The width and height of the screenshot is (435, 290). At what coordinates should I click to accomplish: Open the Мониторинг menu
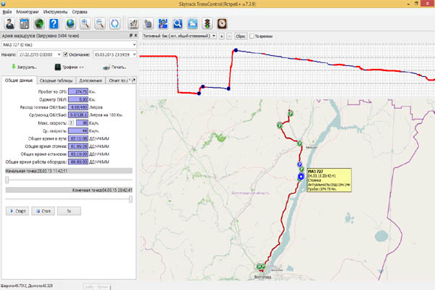pyautogui.click(x=28, y=12)
